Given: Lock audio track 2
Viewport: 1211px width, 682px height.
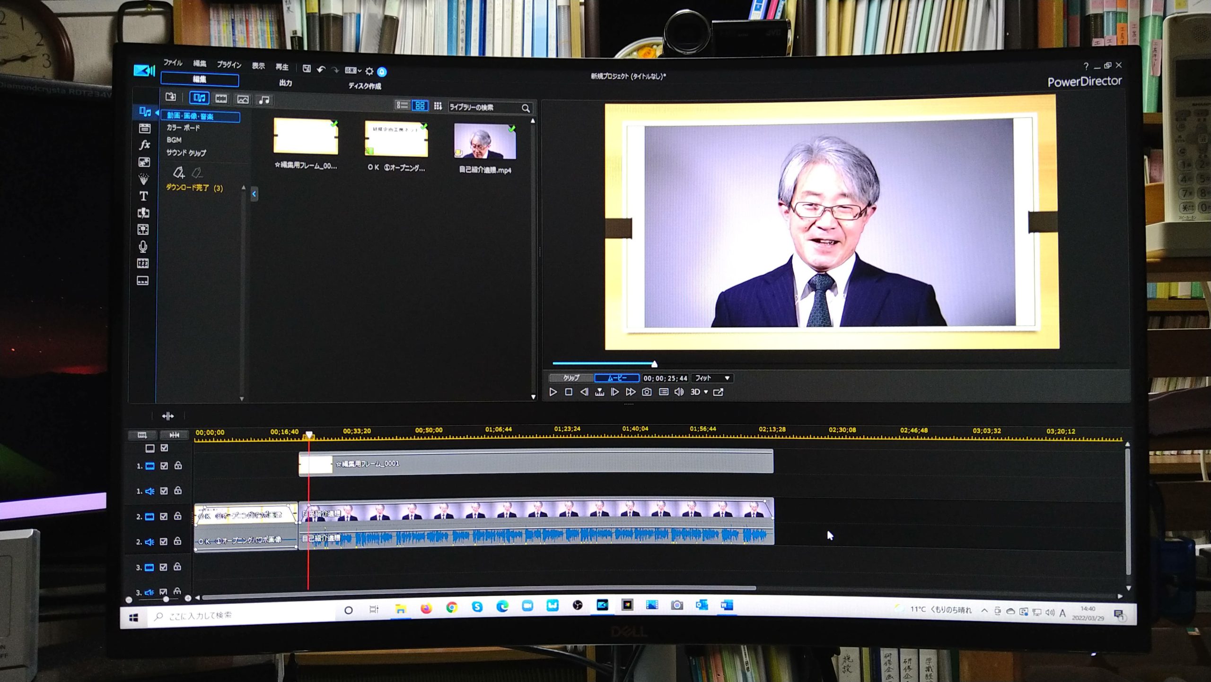Looking at the screenshot, I should (x=177, y=541).
